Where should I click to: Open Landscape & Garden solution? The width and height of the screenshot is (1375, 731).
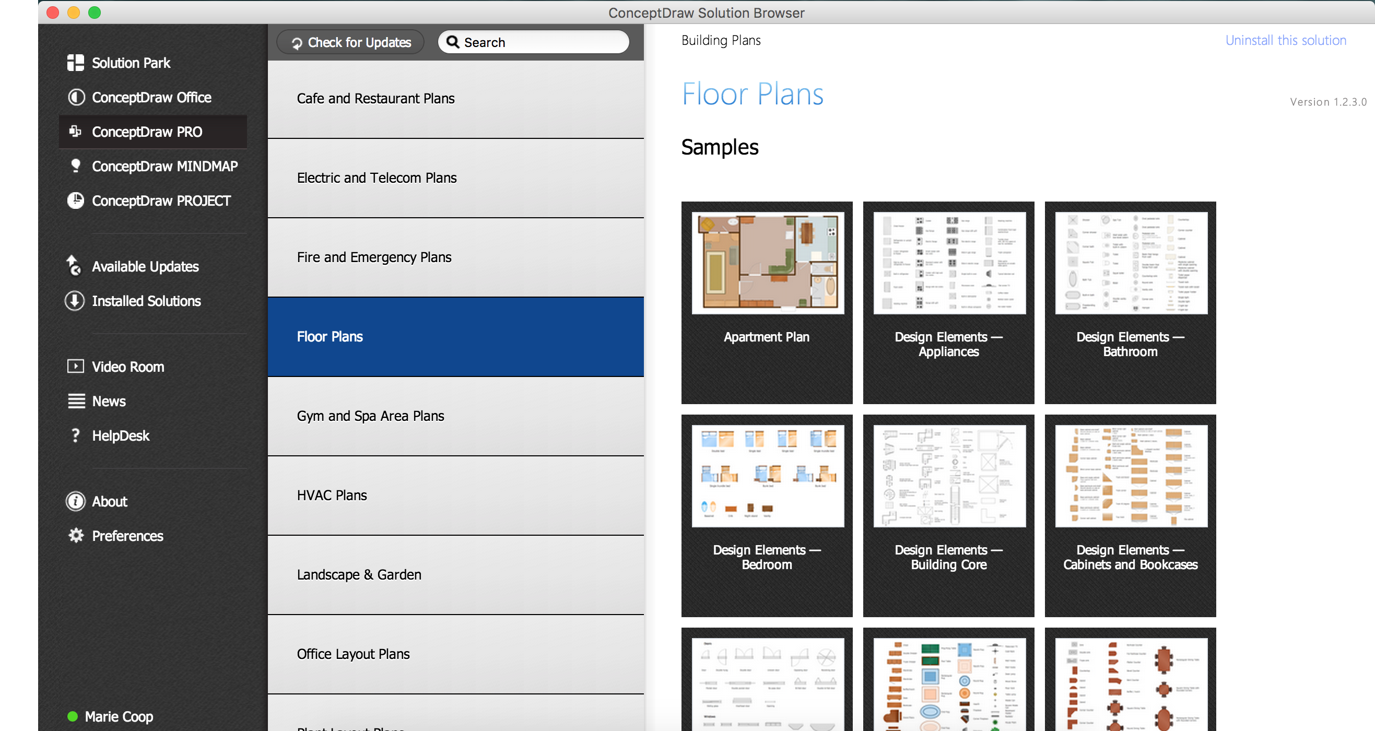456,575
